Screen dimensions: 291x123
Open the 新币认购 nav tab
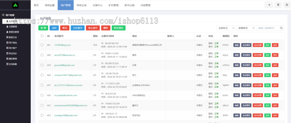[129, 5]
